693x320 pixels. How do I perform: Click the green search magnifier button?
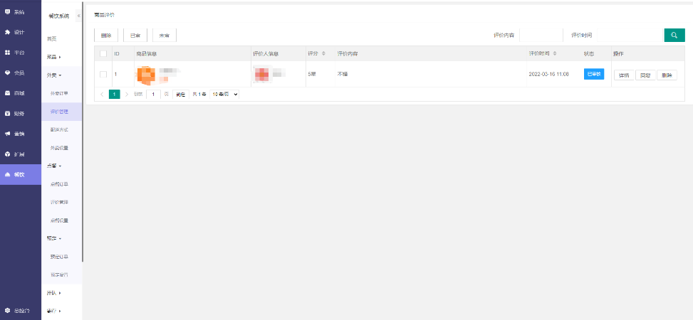674,35
